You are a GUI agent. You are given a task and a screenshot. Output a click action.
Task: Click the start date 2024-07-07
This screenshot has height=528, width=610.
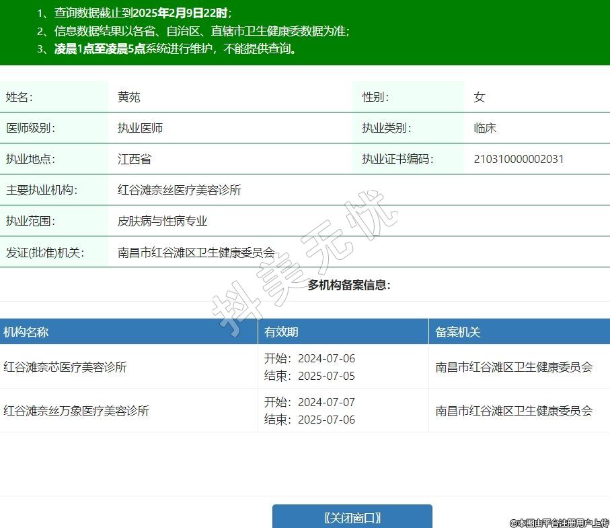click(x=326, y=402)
